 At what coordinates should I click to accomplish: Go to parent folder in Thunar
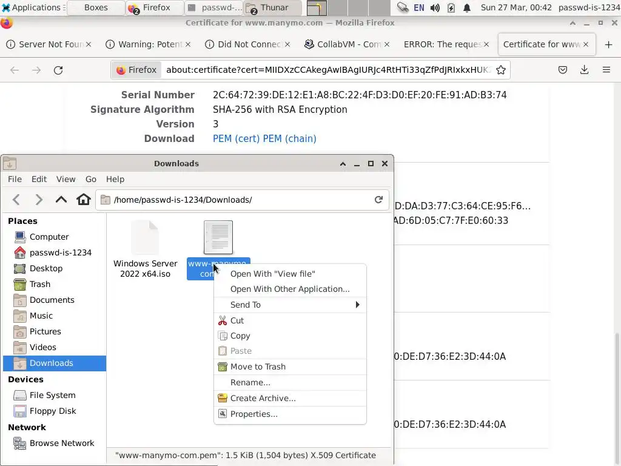tap(61, 200)
